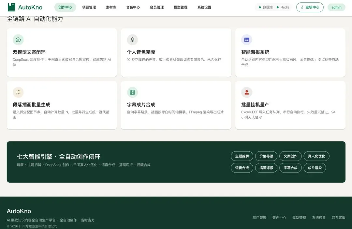The height and width of the screenshot is (229, 352).
Task: Click the description starting with 10 秒克隆你的声音
Action: pos(174,60)
